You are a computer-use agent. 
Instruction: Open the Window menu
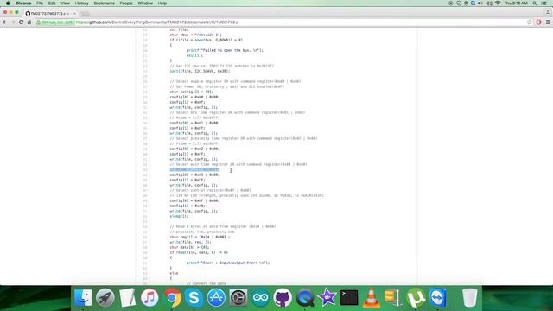(145, 3)
